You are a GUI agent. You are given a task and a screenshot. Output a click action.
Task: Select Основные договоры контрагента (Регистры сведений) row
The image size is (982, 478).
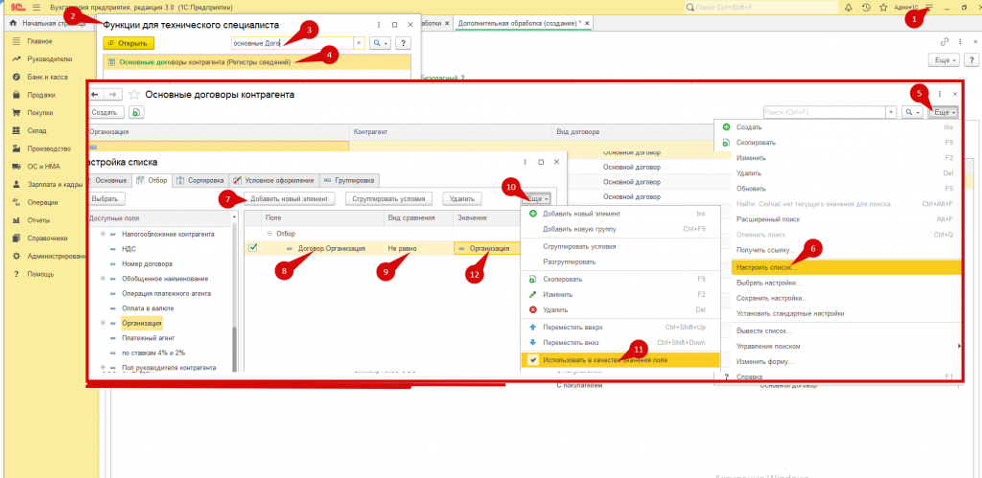click(257, 62)
